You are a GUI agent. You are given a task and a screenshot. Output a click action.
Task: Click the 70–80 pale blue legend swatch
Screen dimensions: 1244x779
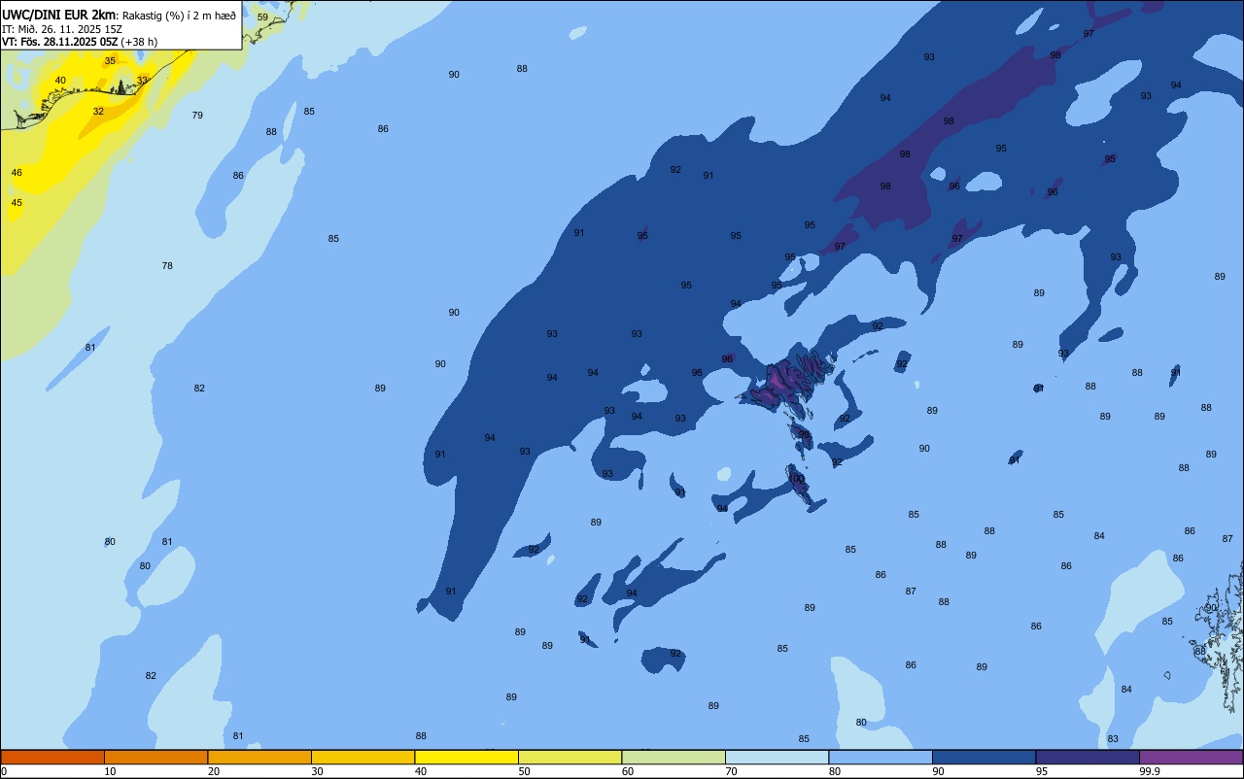pos(777,757)
